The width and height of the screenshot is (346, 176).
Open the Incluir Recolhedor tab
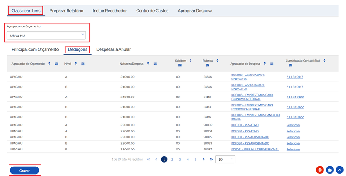pyautogui.click(x=109, y=11)
